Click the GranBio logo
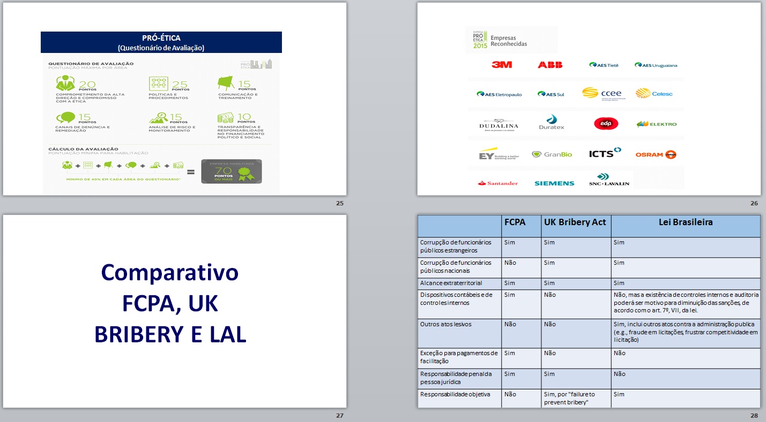766x422 pixels. point(552,154)
